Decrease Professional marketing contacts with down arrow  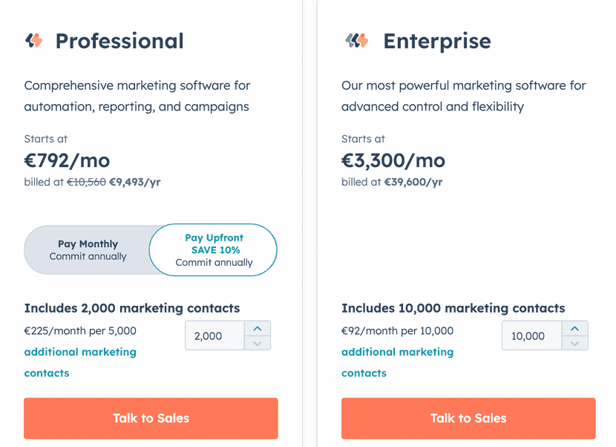tap(257, 343)
